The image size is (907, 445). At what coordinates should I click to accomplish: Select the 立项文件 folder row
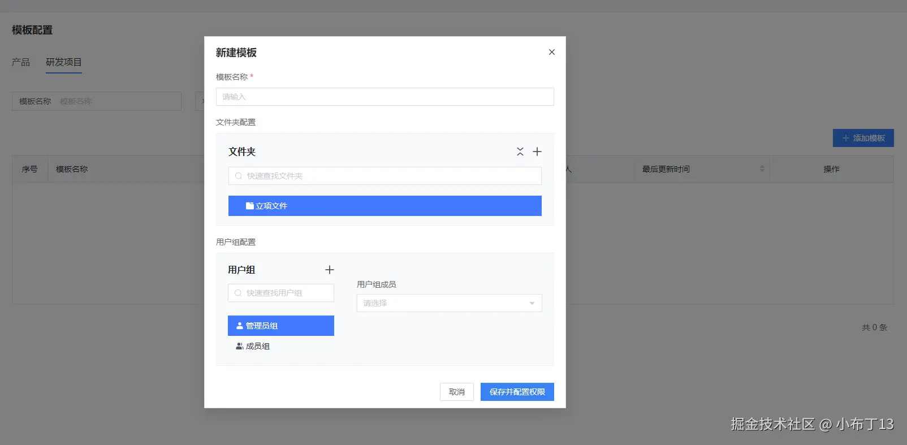coord(385,206)
